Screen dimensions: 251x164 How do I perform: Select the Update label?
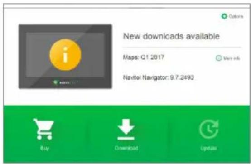[209, 148]
